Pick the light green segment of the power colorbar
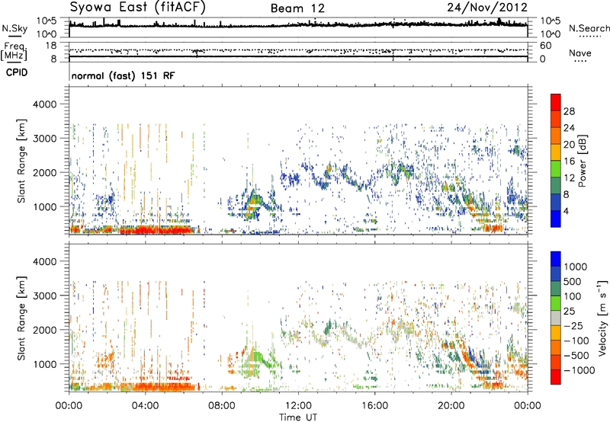The width and height of the screenshot is (610, 422). click(x=556, y=169)
